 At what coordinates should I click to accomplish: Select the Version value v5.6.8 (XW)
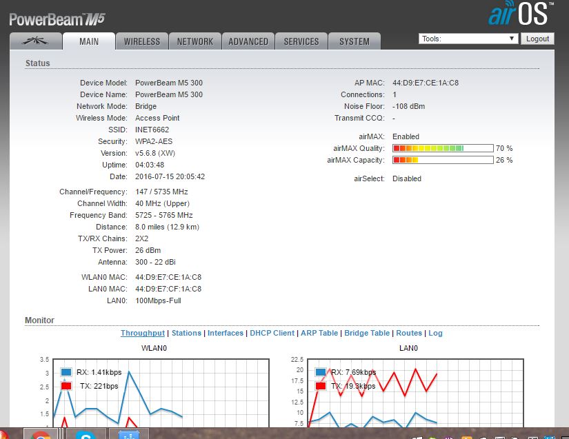click(x=155, y=153)
